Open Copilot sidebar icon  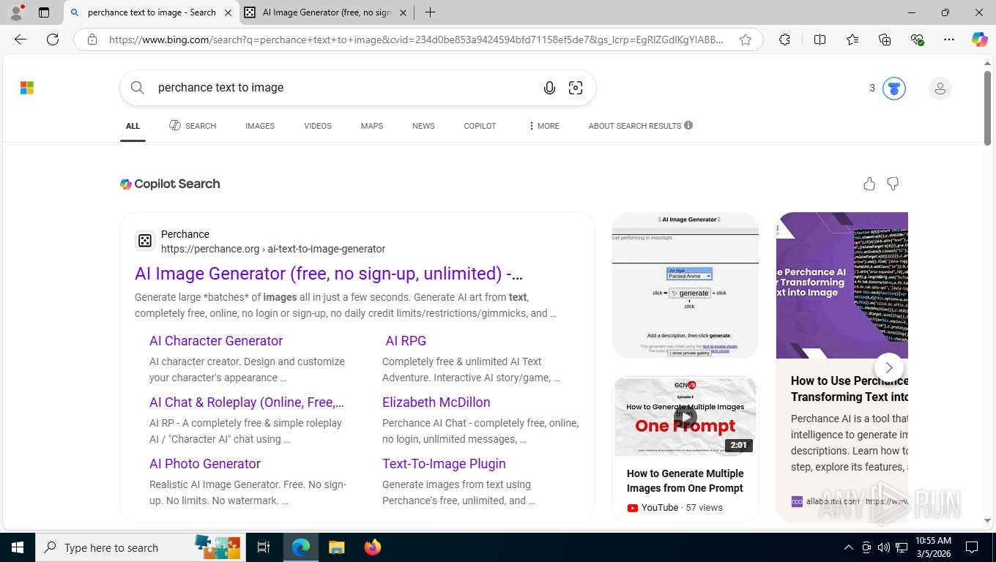click(979, 40)
